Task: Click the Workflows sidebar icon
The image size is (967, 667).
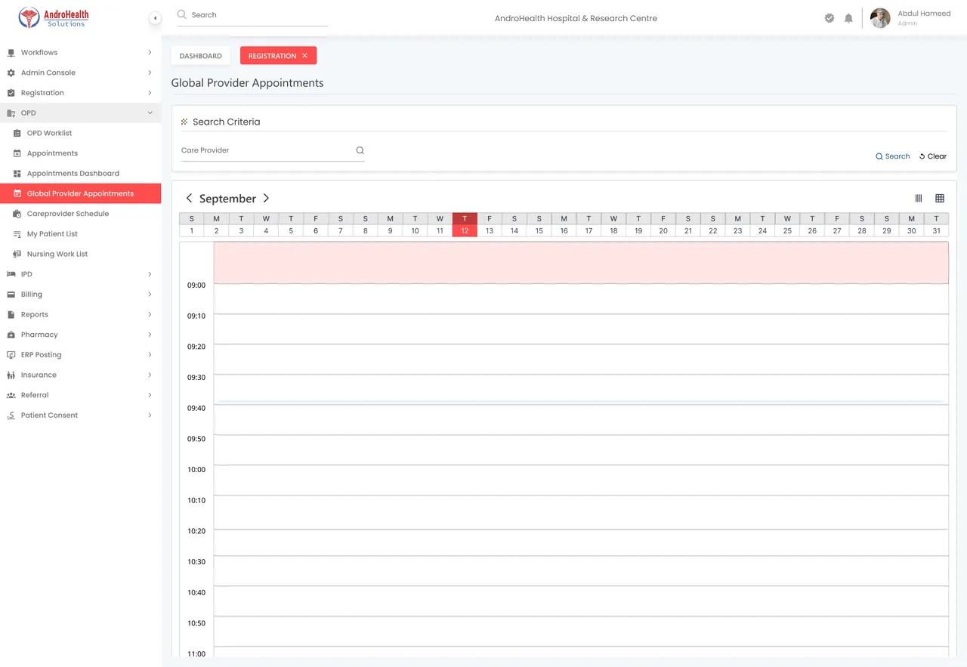Action: coord(11,53)
